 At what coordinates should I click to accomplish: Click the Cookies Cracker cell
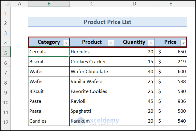coord(92,62)
